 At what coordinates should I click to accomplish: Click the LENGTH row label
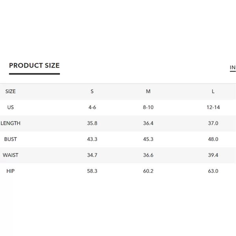[x=11, y=123]
